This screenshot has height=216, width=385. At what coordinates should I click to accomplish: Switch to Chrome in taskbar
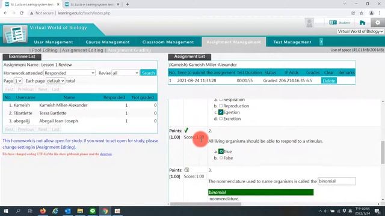(x=105, y=211)
